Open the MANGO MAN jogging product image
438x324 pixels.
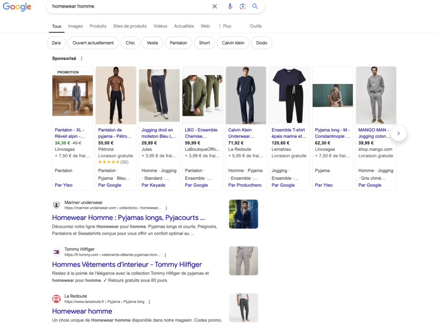[376, 95]
